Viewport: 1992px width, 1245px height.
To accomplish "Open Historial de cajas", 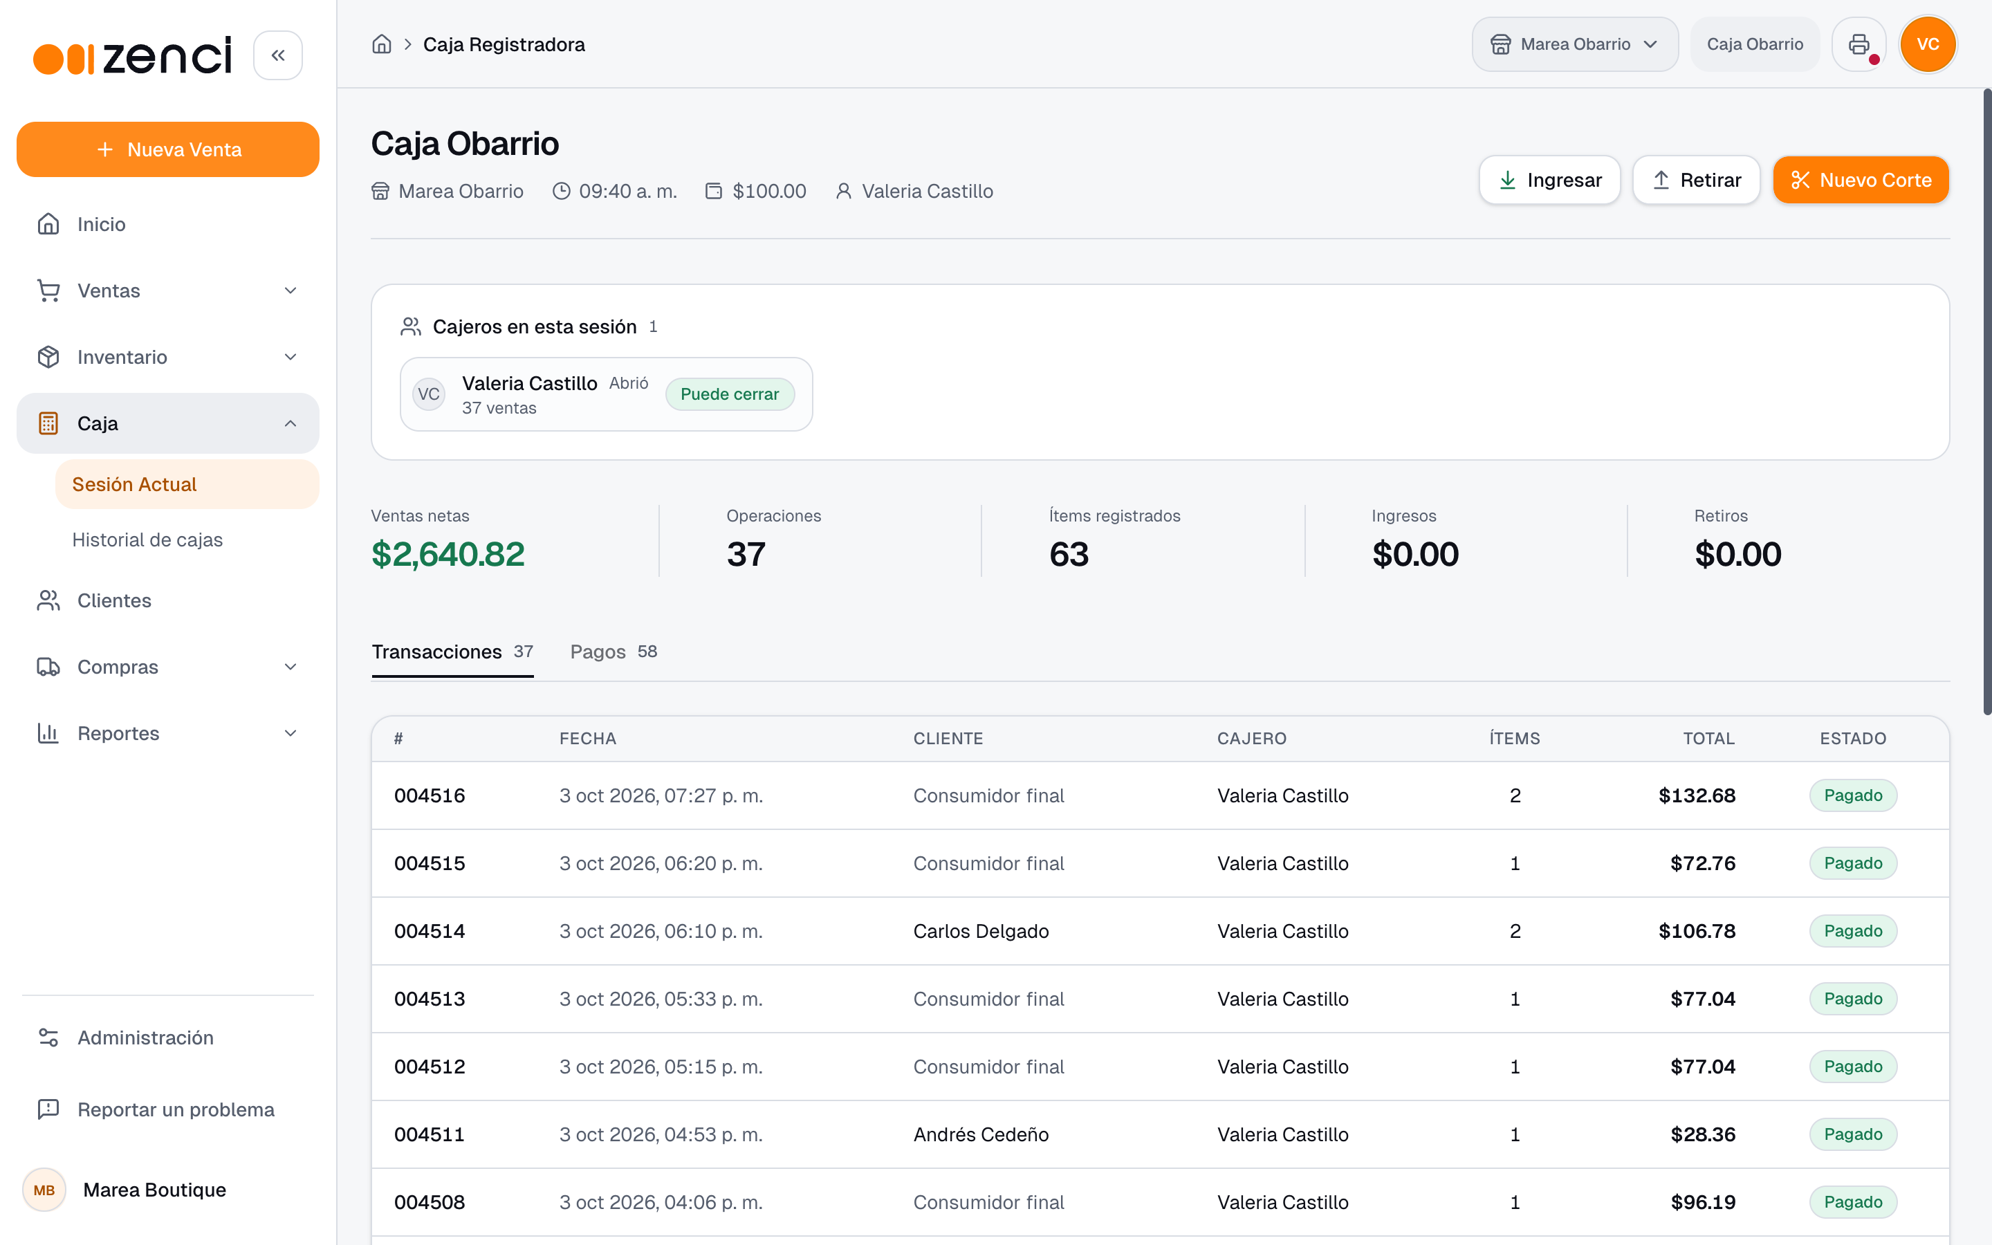I will (x=147, y=539).
